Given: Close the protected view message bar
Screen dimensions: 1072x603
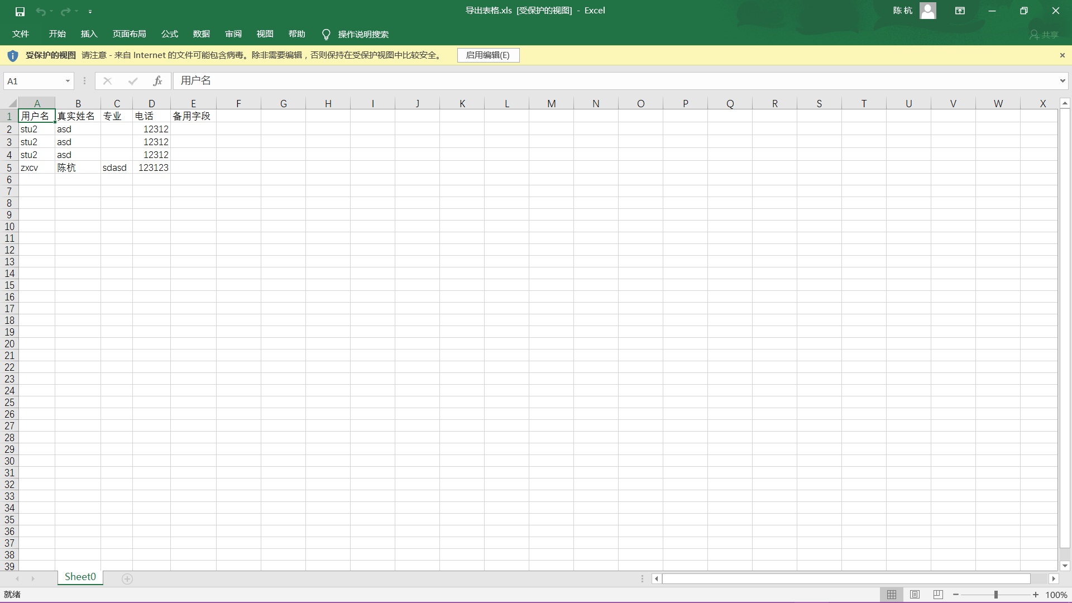Looking at the screenshot, I should tap(1062, 55).
